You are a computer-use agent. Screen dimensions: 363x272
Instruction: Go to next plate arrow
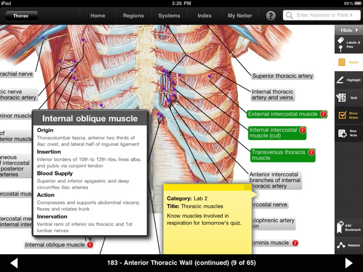348,263
